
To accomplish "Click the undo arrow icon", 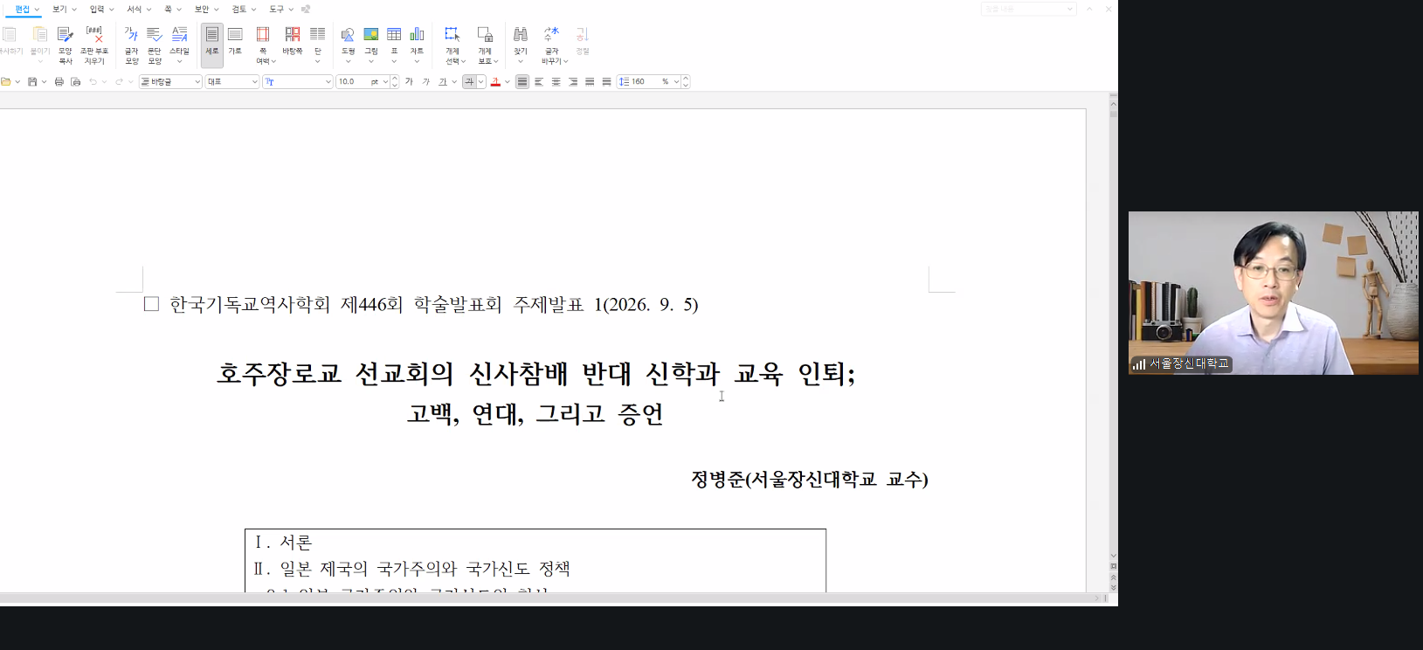I will point(93,82).
